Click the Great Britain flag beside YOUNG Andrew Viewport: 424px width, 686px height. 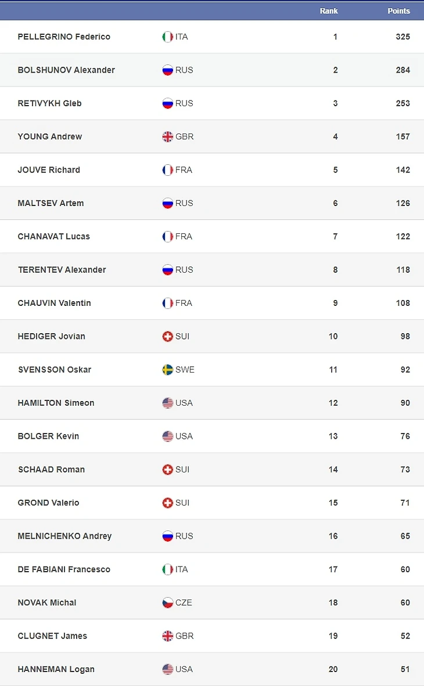167,137
